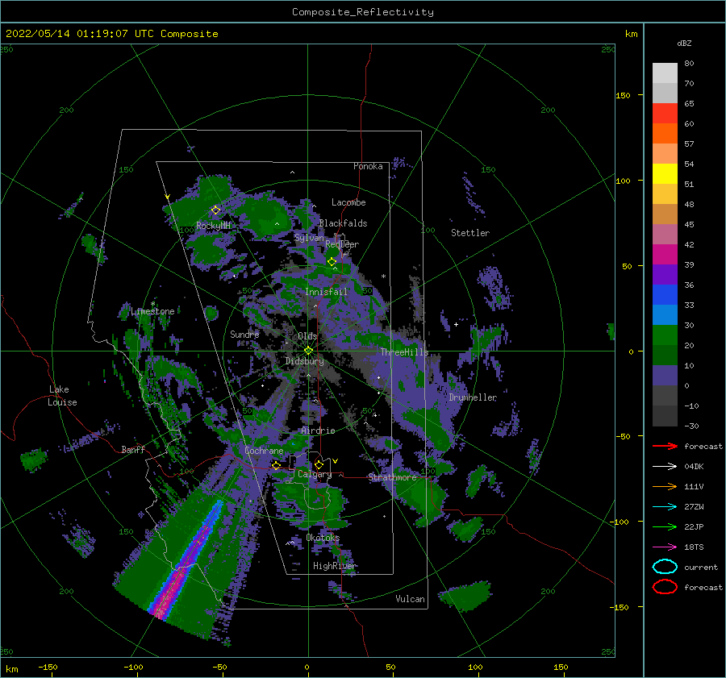
Task: Select the Sylvan label
Action: point(309,238)
